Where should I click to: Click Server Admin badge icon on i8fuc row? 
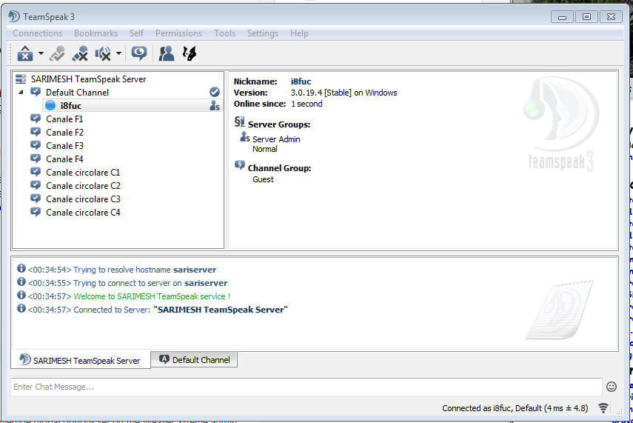tap(215, 106)
